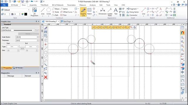Image resolution: width=188 pixels, height=105 pixels.
Task: Toggle first yellow snap option button
Action: [93, 27]
